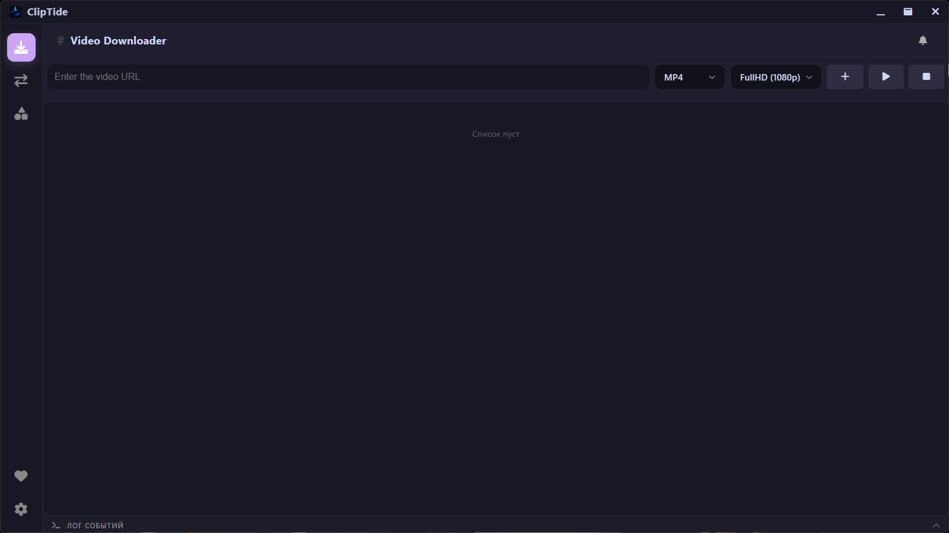Open notifications via the bell icon
The image size is (949, 533).
coord(923,40)
